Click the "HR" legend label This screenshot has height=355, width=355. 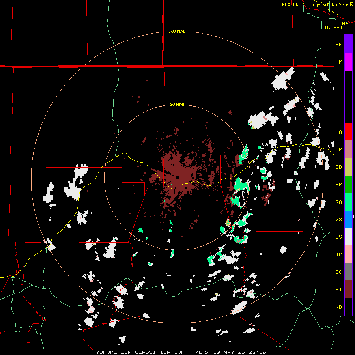[338, 185]
